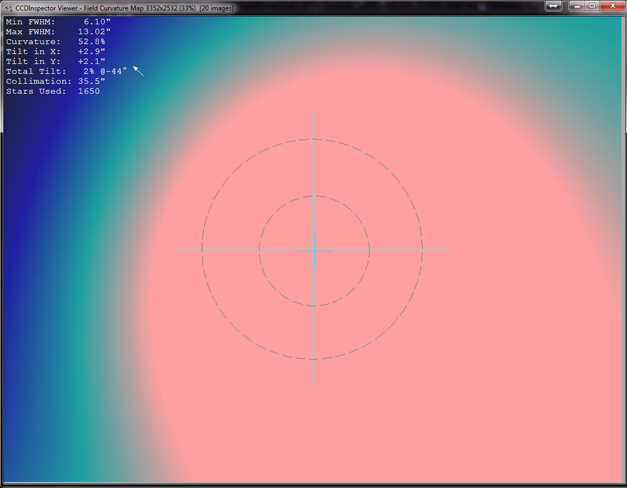Click the Field Curvature Map title text
This screenshot has width=627, height=488.
[112, 8]
